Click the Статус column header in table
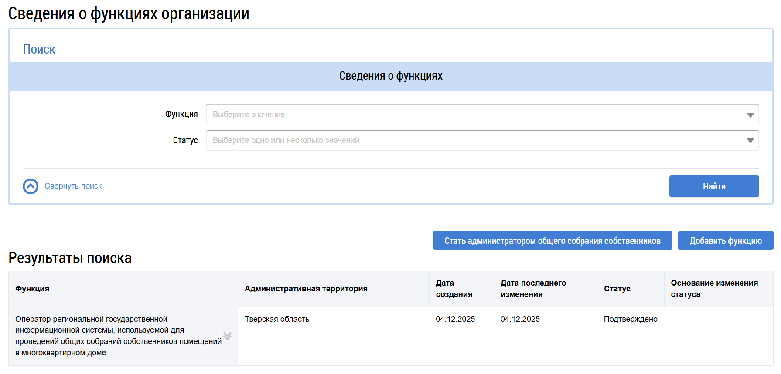The width and height of the screenshot is (781, 374). 617,289
